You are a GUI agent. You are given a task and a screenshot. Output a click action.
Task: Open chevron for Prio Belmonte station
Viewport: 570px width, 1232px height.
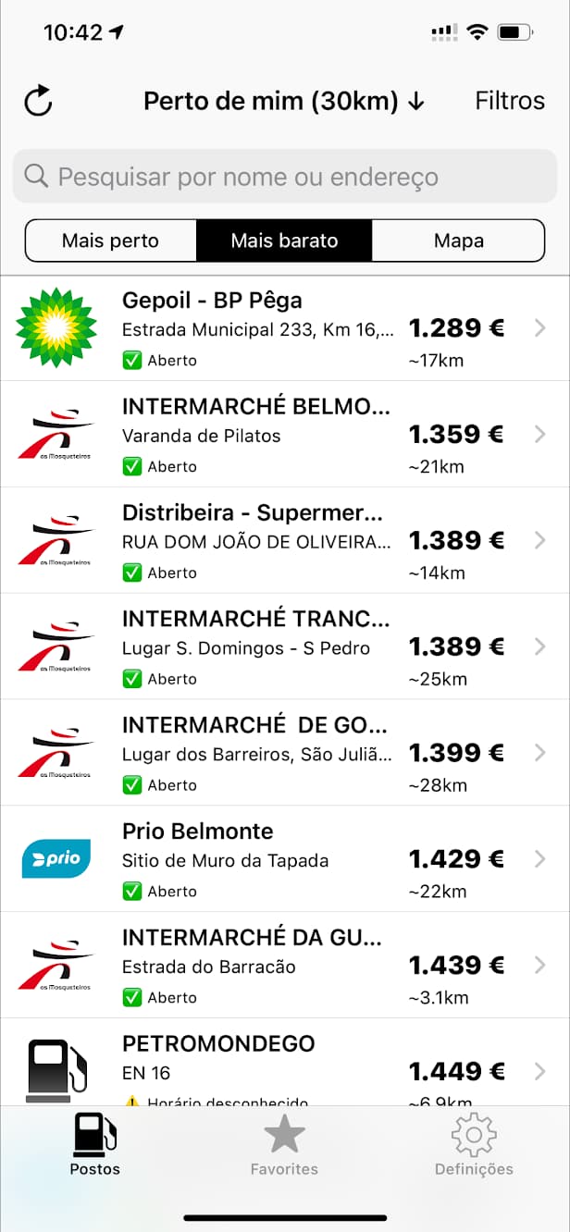[540, 859]
